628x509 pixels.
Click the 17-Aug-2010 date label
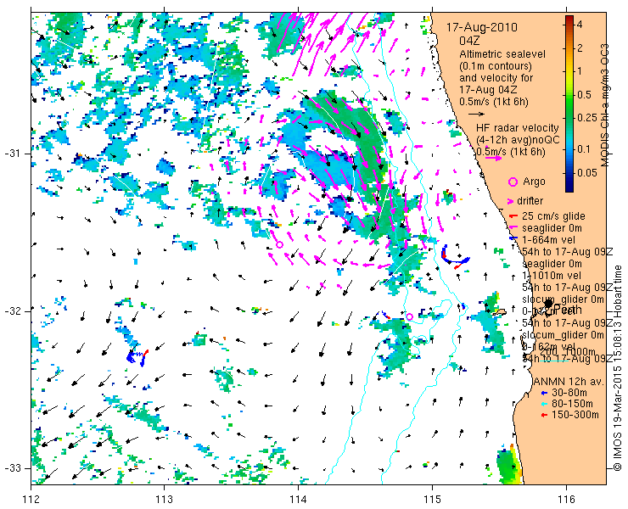point(481,27)
